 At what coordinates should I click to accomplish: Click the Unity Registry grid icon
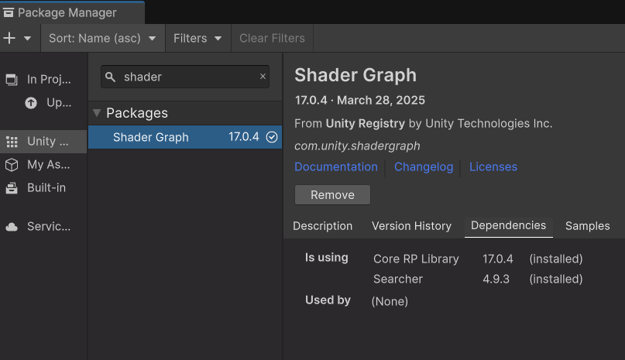(12, 142)
